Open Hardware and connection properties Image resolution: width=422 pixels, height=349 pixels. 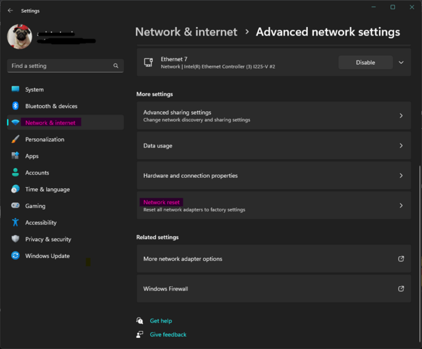pos(273,176)
